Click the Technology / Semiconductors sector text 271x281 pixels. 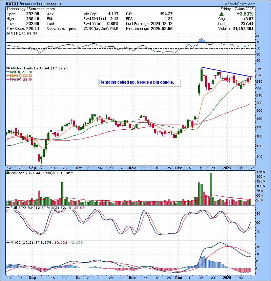[31, 9]
